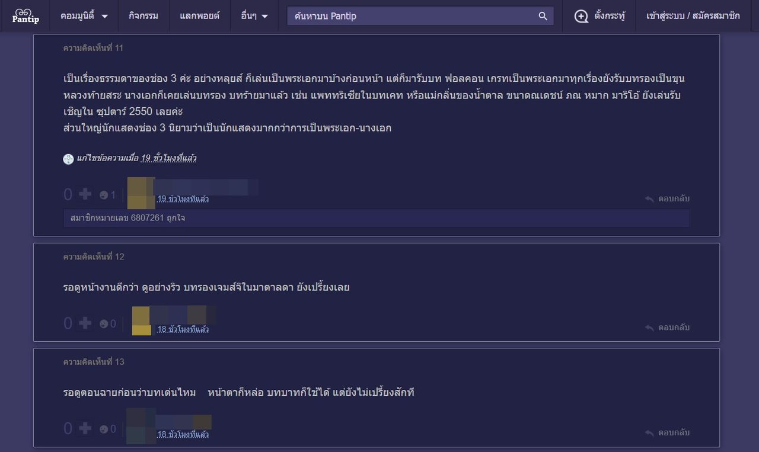Click the avatar on comment 12
This screenshot has height=452, width=759.
tap(141, 320)
